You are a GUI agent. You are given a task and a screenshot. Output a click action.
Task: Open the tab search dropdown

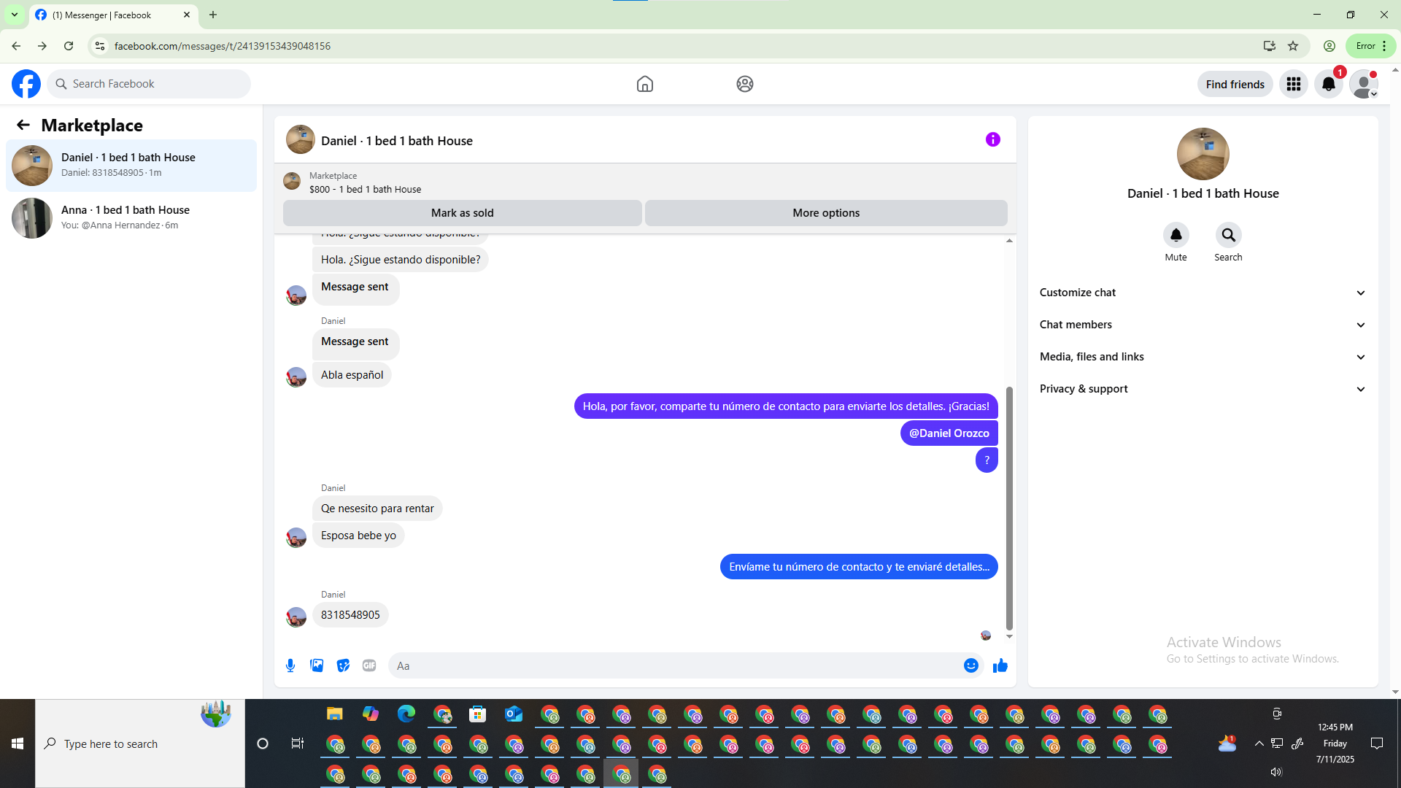click(x=15, y=15)
